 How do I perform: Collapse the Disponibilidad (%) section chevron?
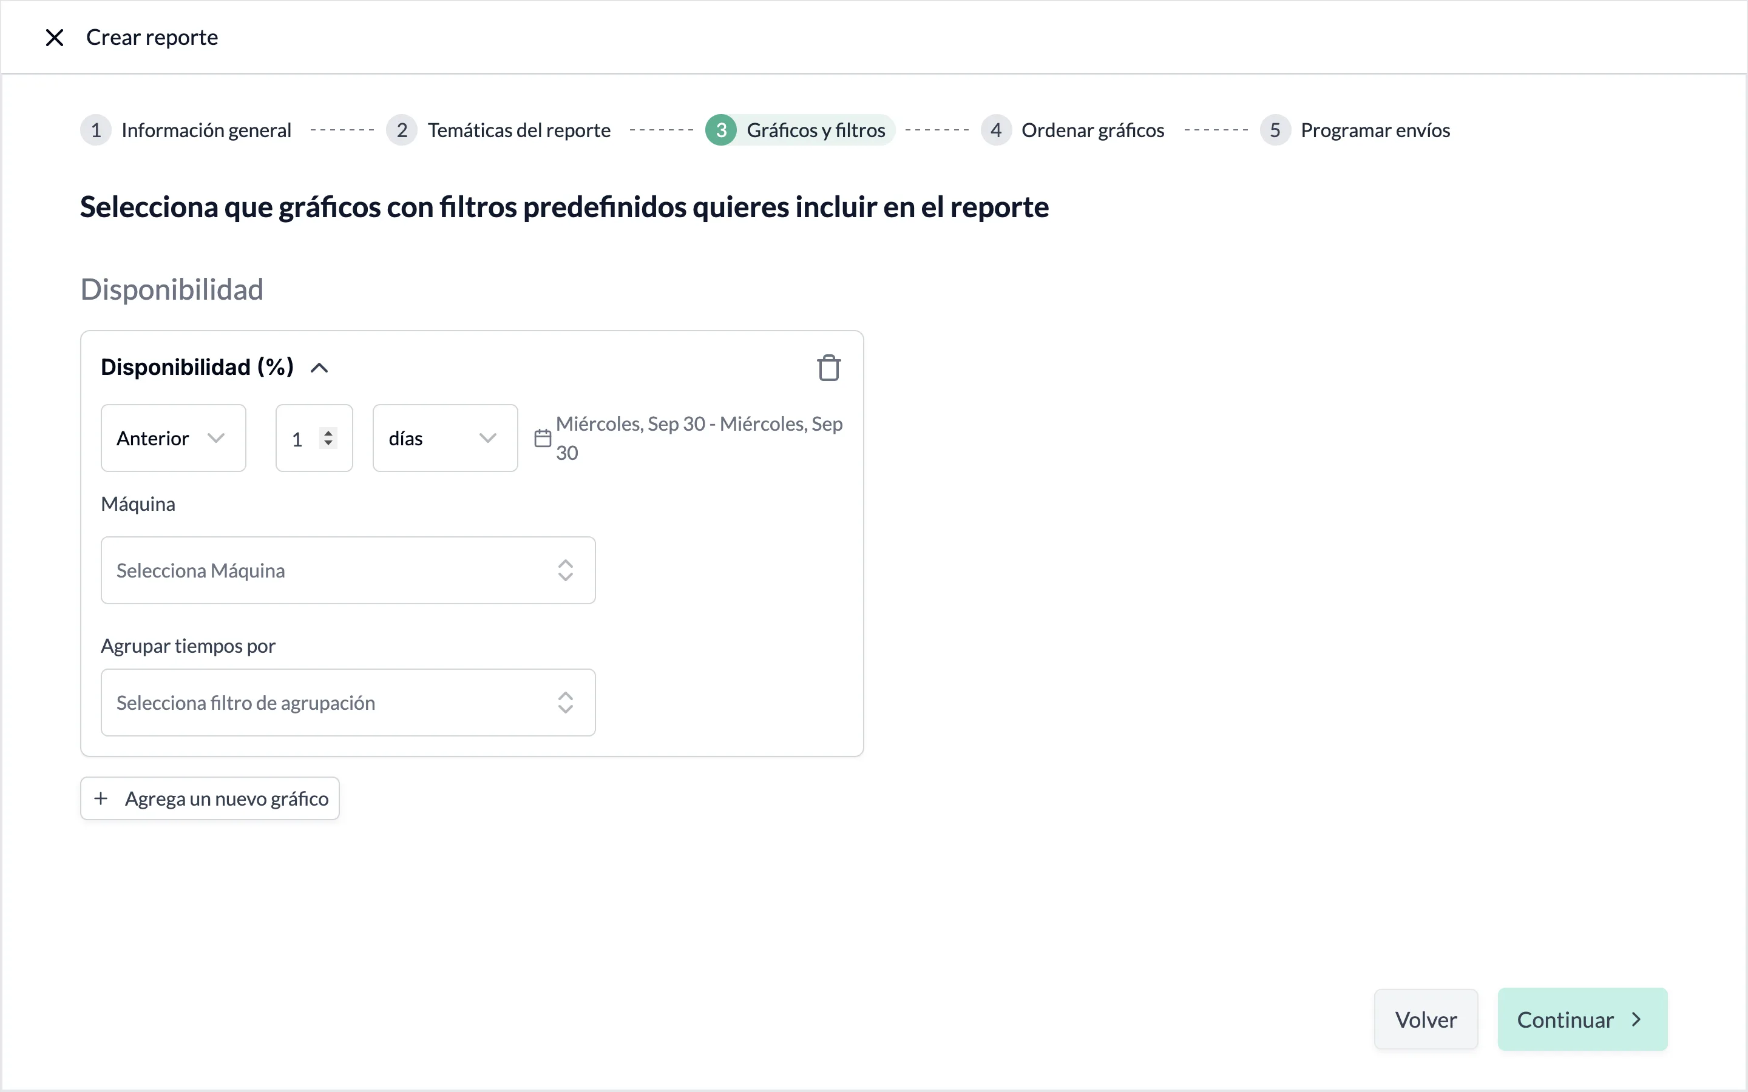[x=319, y=368]
